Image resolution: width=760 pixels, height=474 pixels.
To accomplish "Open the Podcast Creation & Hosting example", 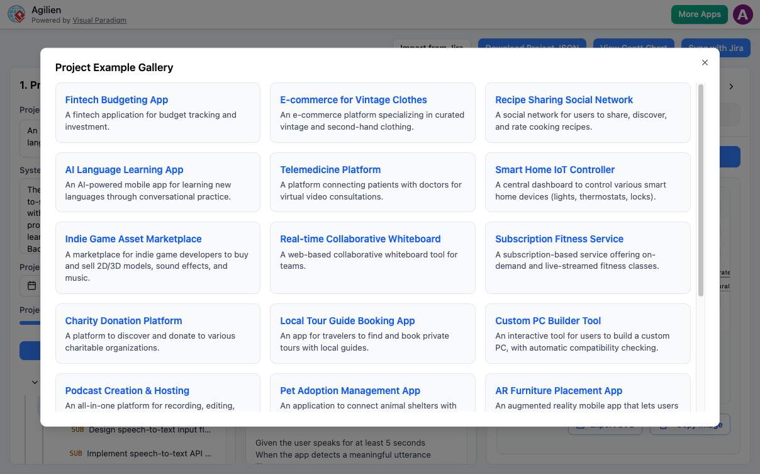I will point(126,390).
